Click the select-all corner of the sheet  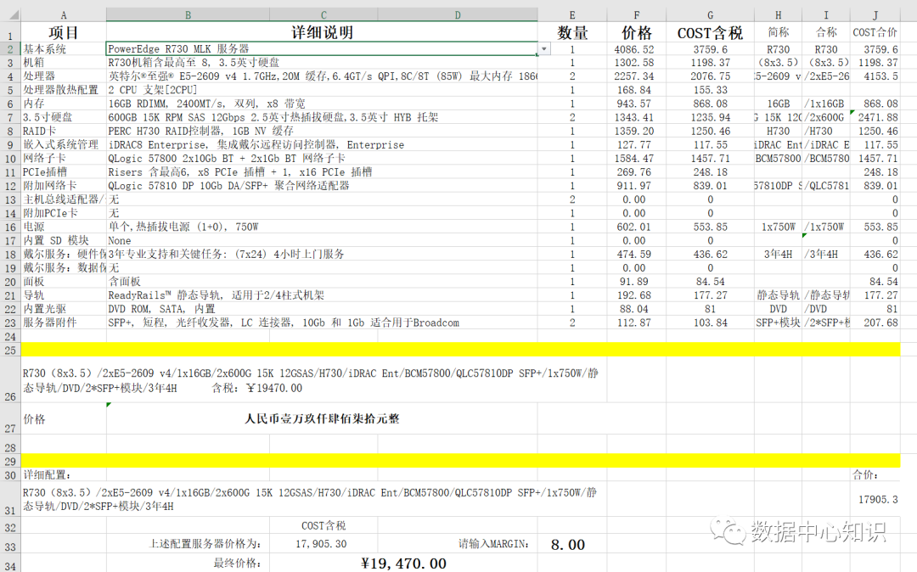click(10, 15)
